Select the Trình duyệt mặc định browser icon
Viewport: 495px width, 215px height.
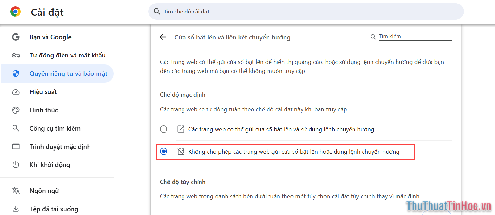[16, 147]
